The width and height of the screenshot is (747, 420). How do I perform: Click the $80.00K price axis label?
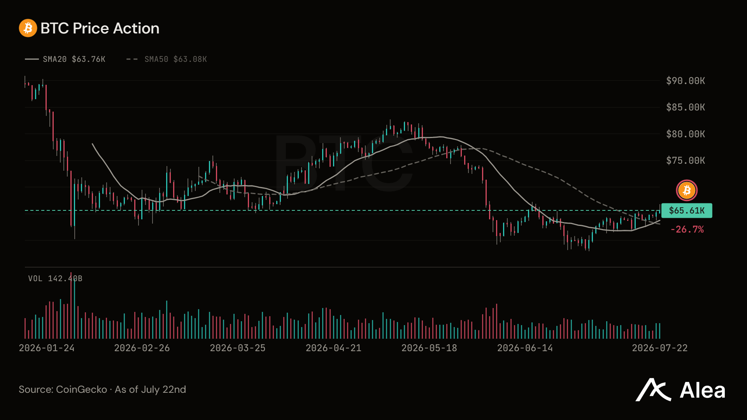pyautogui.click(x=686, y=134)
